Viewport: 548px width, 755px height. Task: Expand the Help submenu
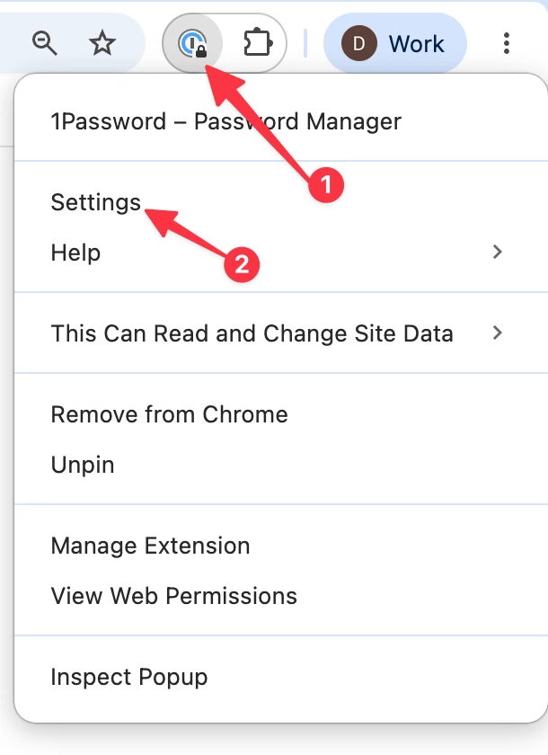[x=281, y=253]
